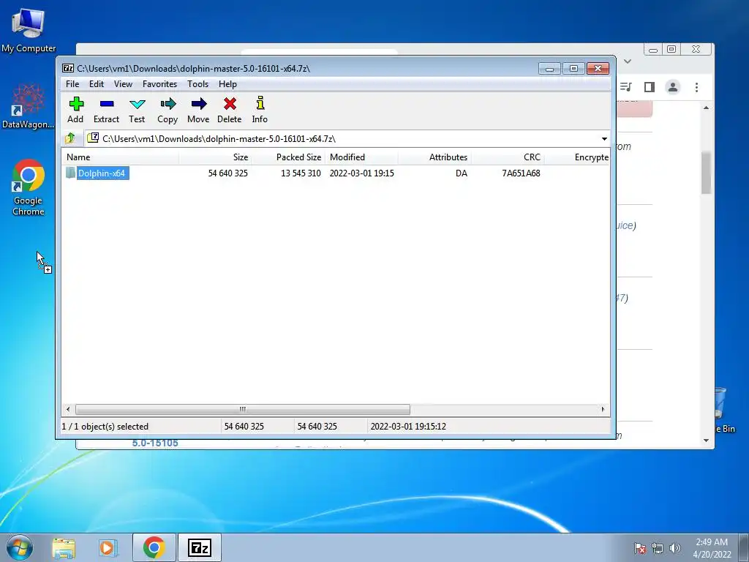Switch to Chrome in the taskbar

154,547
